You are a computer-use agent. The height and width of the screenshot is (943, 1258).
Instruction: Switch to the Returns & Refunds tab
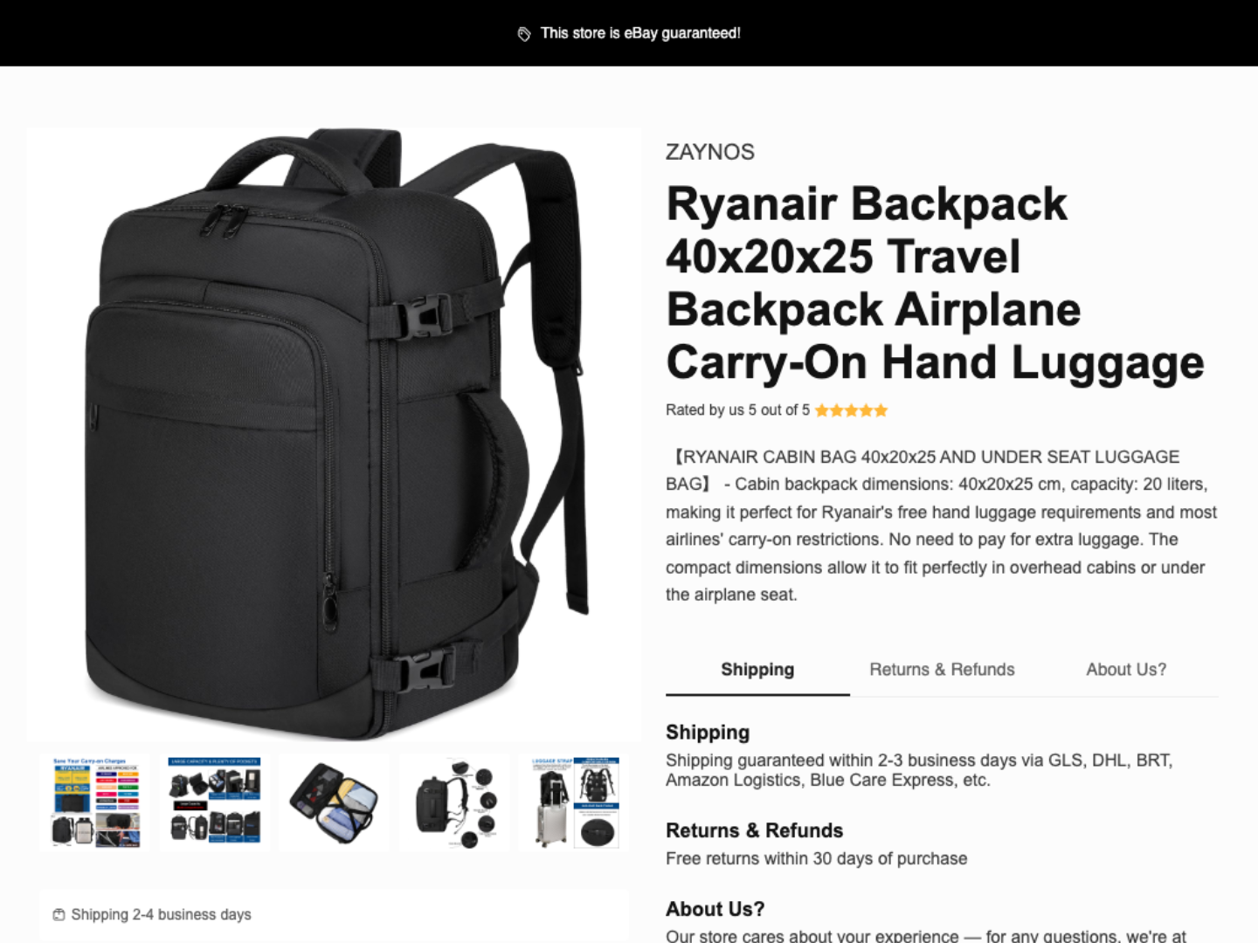click(x=942, y=670)
